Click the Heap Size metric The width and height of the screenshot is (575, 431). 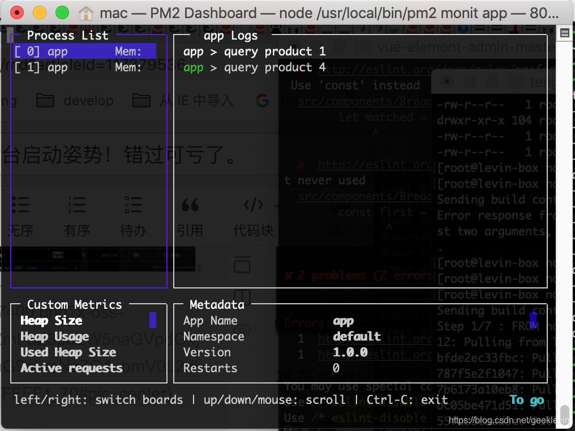click(52, 321)
